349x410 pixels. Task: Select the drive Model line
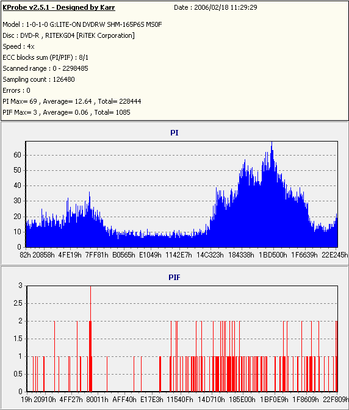[82, 24]
